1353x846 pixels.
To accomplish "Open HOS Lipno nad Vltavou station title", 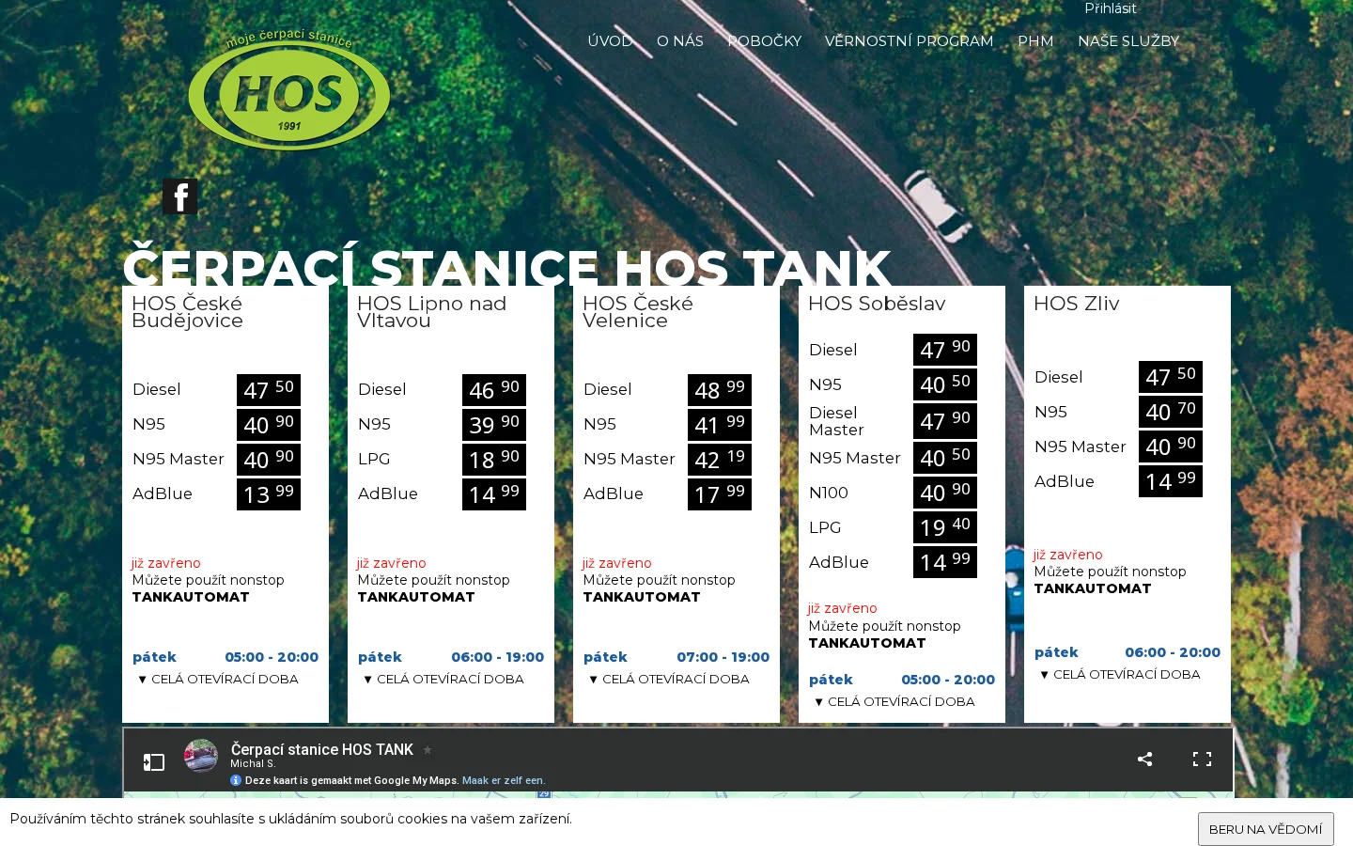I will point(432,312).
